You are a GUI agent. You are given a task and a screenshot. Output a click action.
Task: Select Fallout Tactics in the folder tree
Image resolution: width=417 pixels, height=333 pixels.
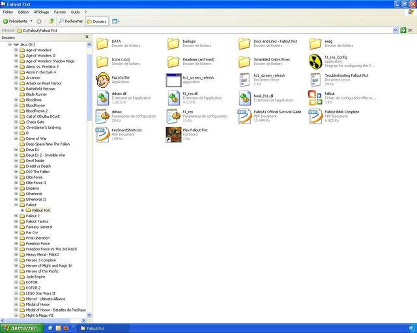point(37,222)
